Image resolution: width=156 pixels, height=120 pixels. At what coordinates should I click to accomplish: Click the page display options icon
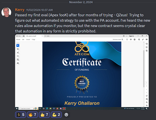[x=147, y=99]
